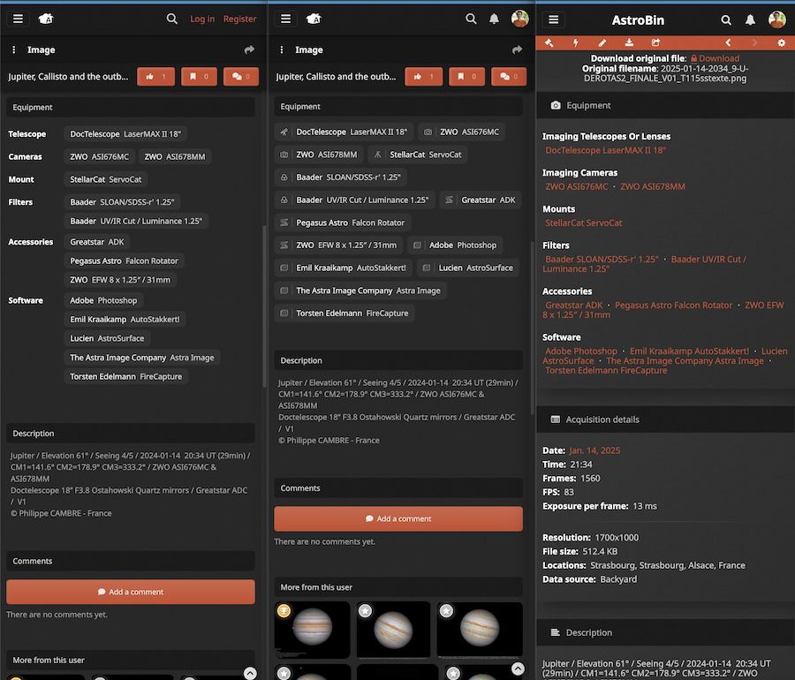Click the left panel's DocTelescope LaserMAX II chip by Telescope
Viewport: 795px width, 680px height.
[x=125, y=133]
